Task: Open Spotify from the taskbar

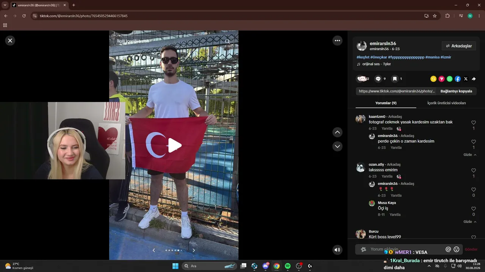Action: 288,266
